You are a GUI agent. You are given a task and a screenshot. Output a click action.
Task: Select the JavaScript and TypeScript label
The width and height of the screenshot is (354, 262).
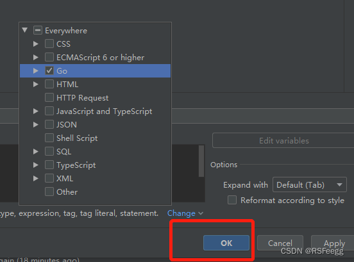(105, 111)
